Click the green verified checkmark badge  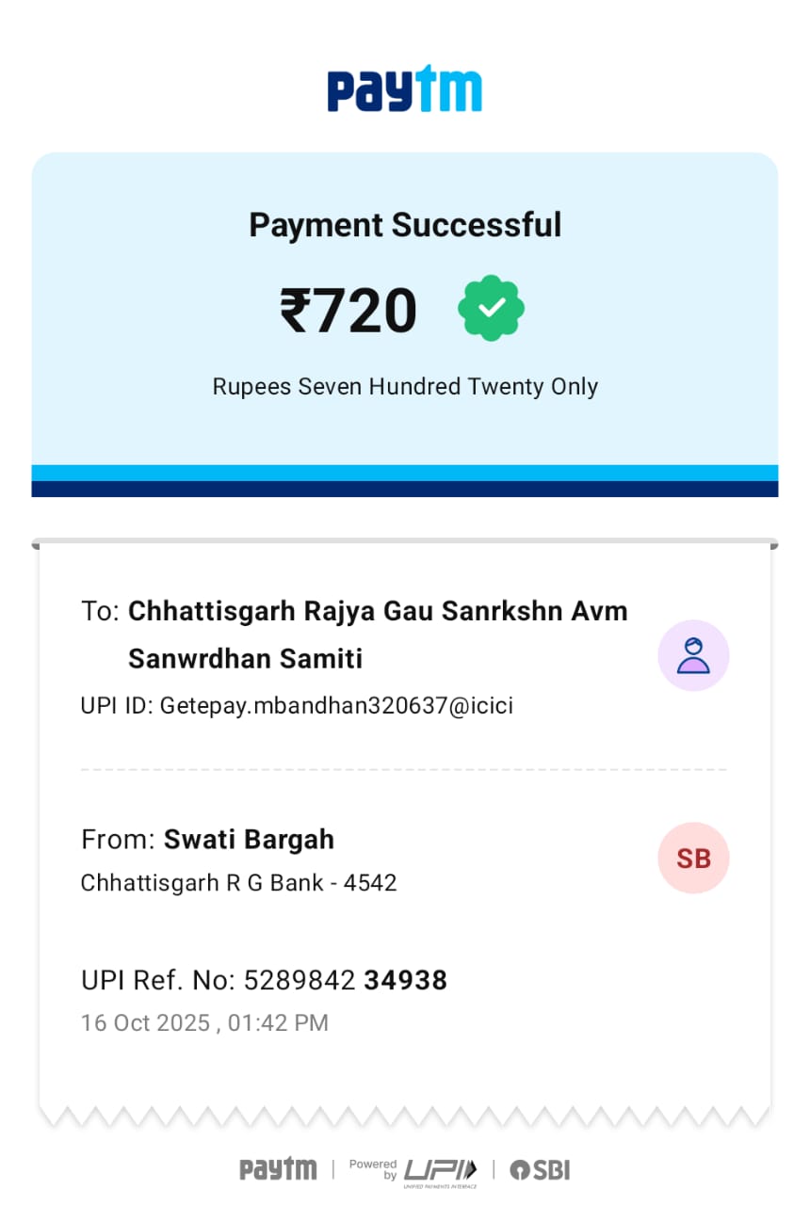pyautogui.click(x=491, y=309)
